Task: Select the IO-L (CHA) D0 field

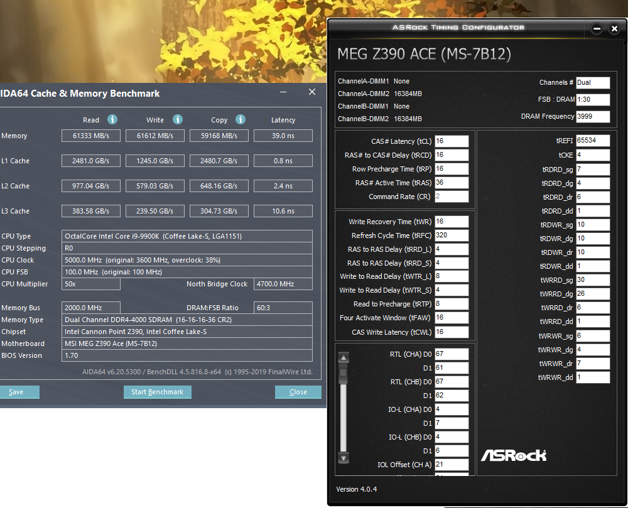Action: (x=452, y=409)
